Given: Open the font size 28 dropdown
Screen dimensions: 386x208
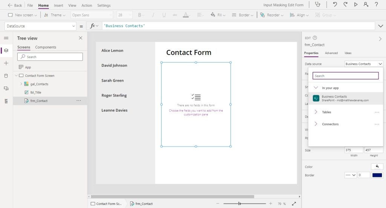Looking at the screenshot, I should 124,15.
